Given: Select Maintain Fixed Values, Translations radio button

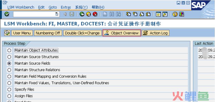Looking at the screenshot, I should (x=9, y=83).
